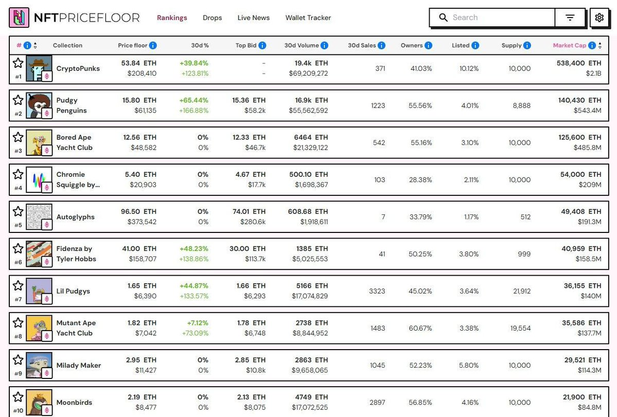Click into the Search input field
The width and height of the screenshot is (617, 417).
499,17
